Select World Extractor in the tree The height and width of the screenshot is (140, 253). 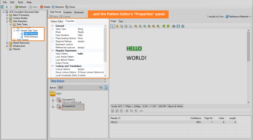click(x=31, y=37)
